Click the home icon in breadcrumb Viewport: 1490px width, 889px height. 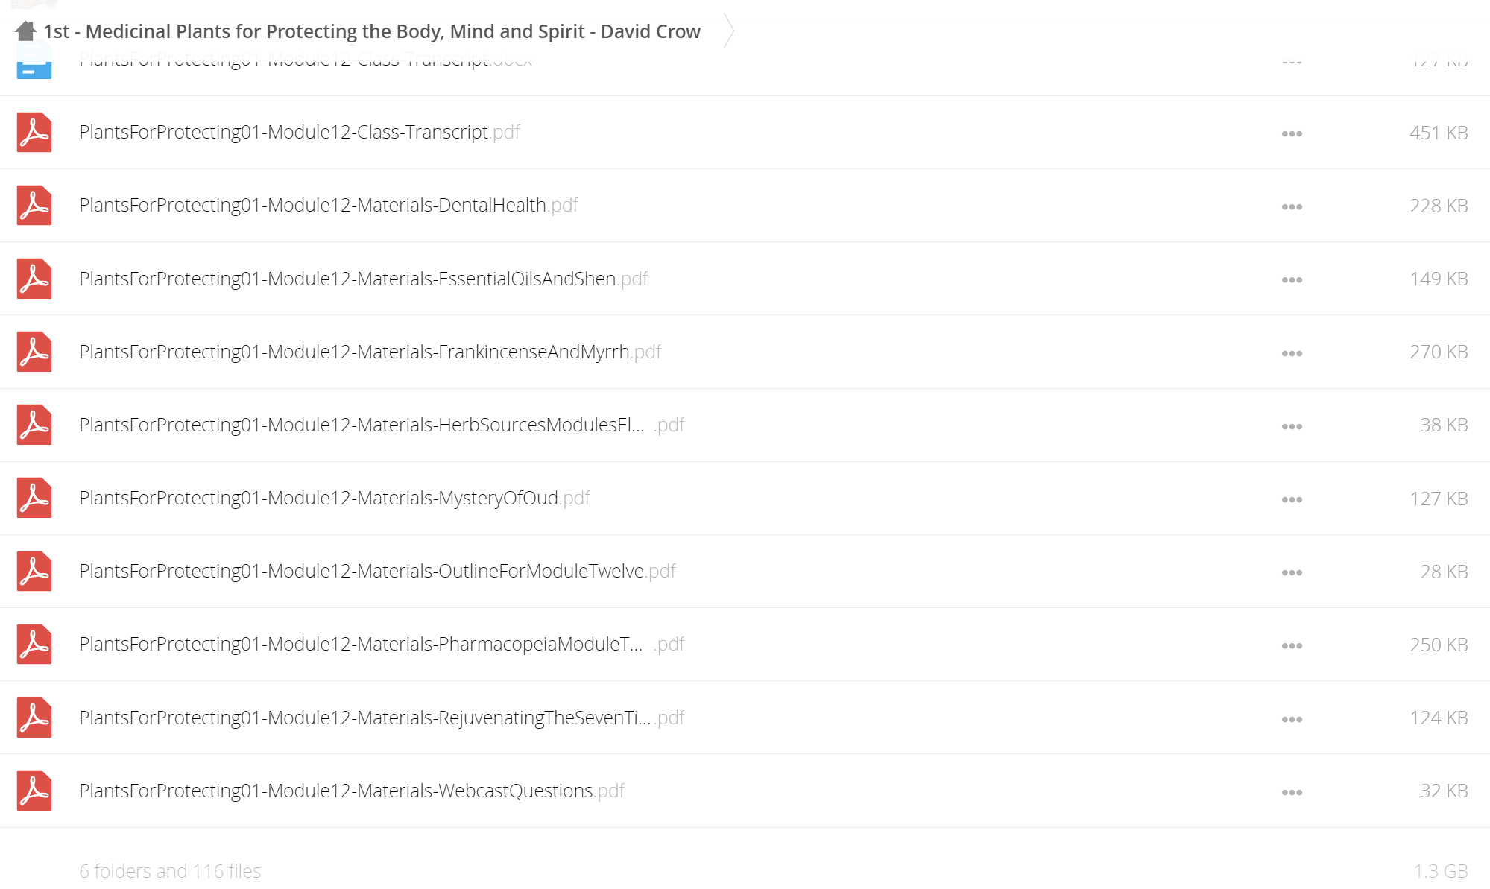pos(26,31)
